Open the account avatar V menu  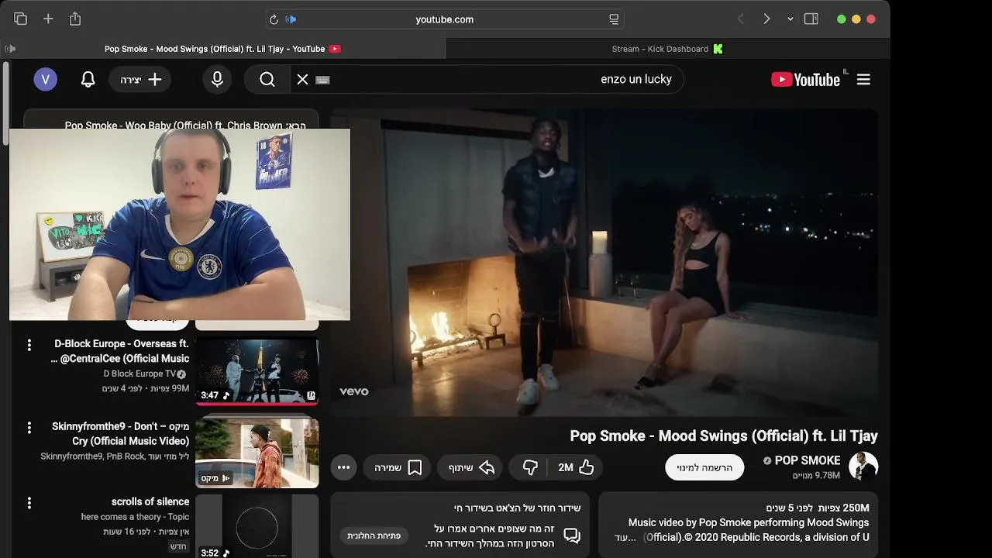coord(45,79)
